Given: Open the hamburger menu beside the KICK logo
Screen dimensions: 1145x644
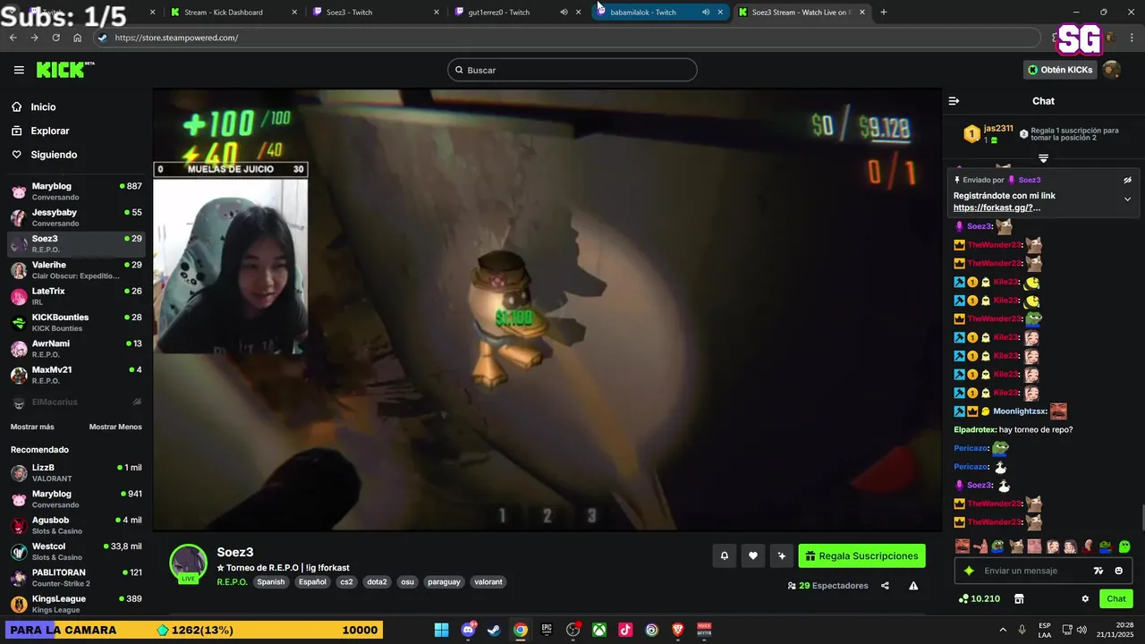Looking at the screenshot, I should (19, 70).
